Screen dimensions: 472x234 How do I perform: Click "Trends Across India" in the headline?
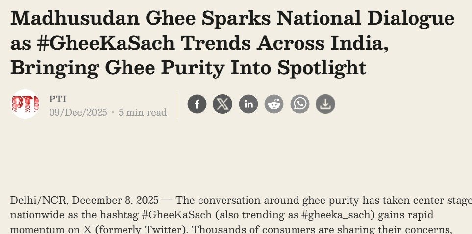[285, 43]
